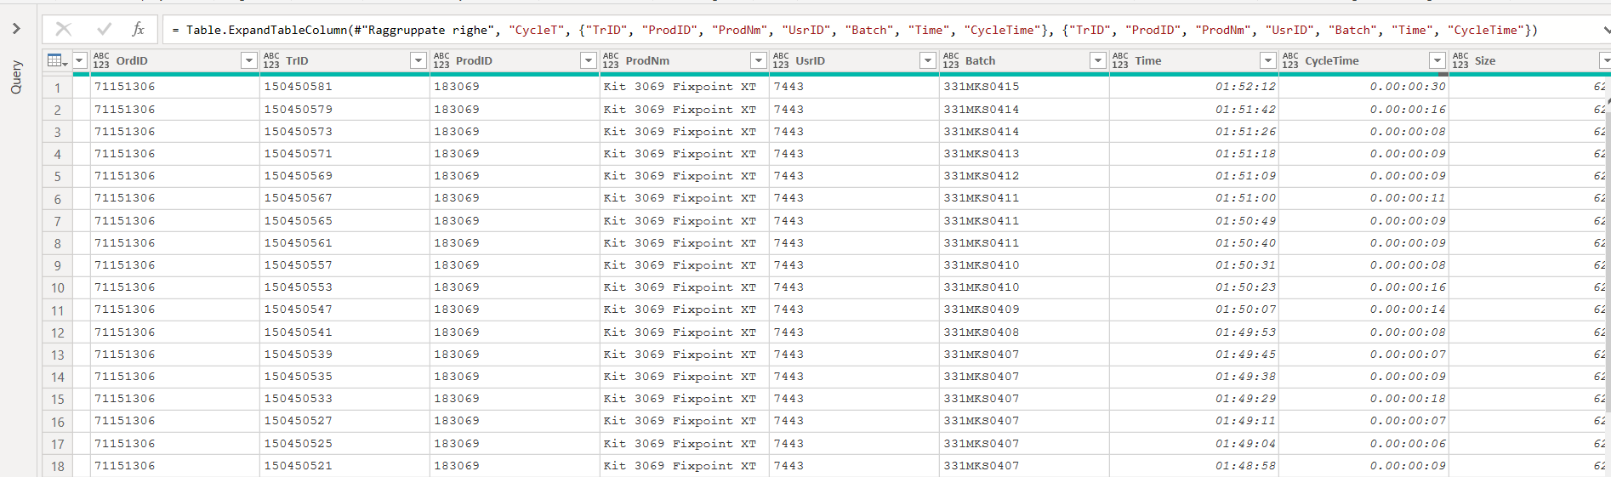Open filter dropdown for UsrID column
The height and width of the screenshot is (477, 1611).
click(x=928, y=60)
